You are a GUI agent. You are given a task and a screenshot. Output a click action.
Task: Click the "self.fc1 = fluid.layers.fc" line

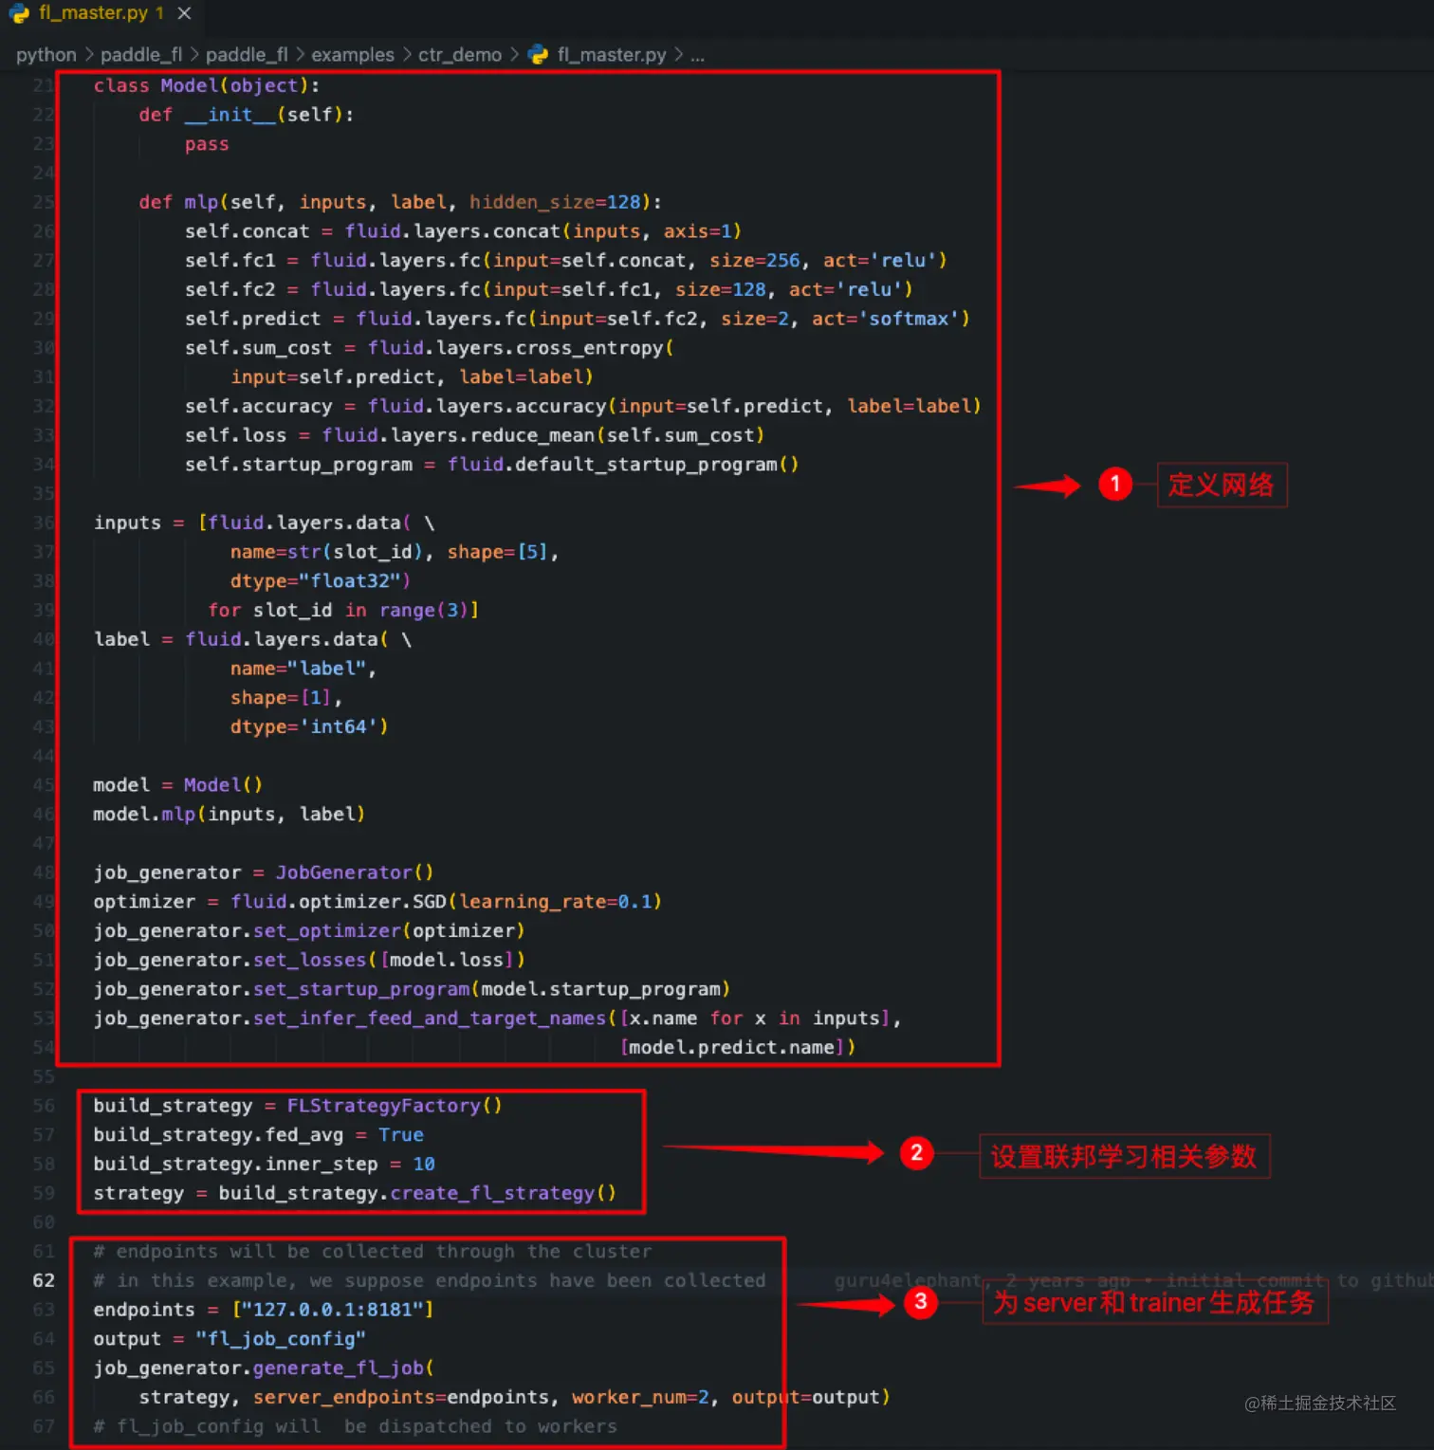tap(566, 261)
